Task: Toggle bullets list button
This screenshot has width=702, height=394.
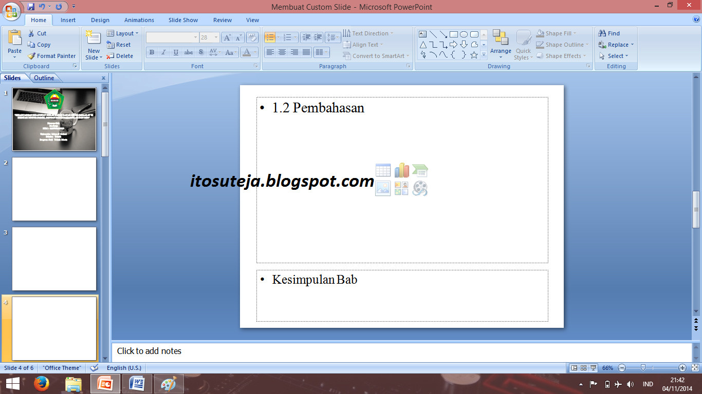Action: point(270,37)
